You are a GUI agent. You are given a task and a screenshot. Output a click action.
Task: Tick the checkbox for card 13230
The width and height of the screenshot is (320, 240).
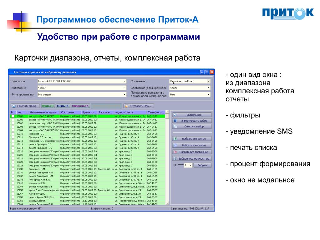[x=13, y=169]
